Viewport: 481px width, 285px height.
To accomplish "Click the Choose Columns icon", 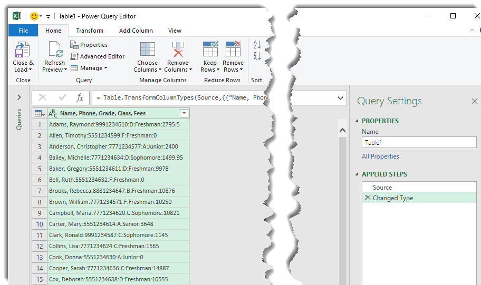I will pos(148,50).
